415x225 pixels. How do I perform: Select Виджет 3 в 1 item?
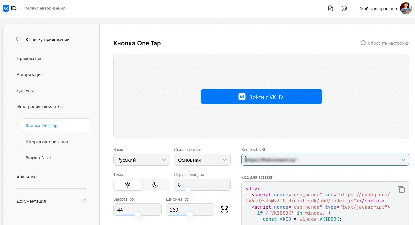(x=38, y=158)
